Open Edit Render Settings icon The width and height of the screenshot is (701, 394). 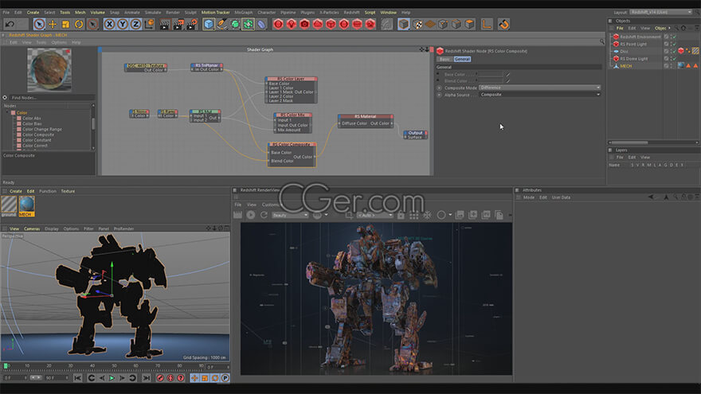tap(191, 24)
